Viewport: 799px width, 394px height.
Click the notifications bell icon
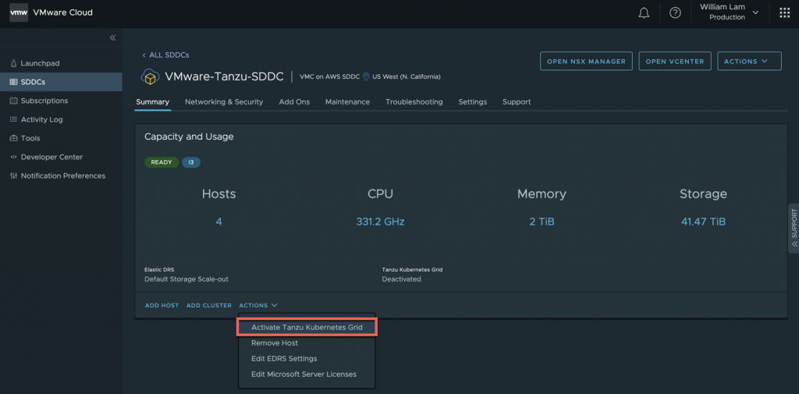[x=644, y=12]
